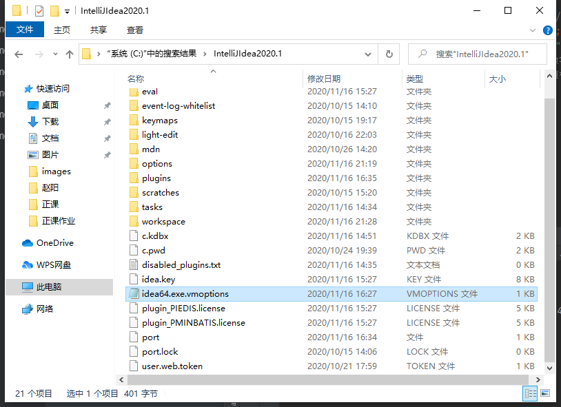Viewport: 561px width, 407px height.
Task: Select the scratches folder icon
Action: (134, 192)
